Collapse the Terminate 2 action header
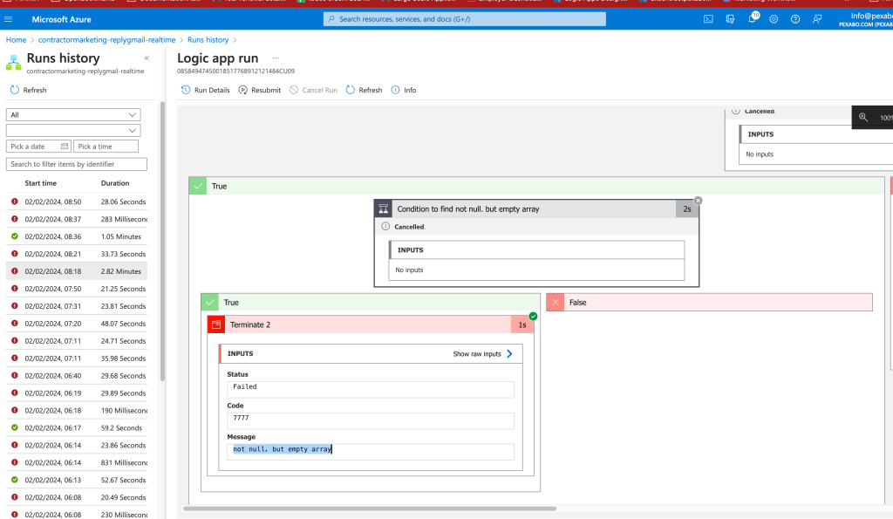 point(371,324)
